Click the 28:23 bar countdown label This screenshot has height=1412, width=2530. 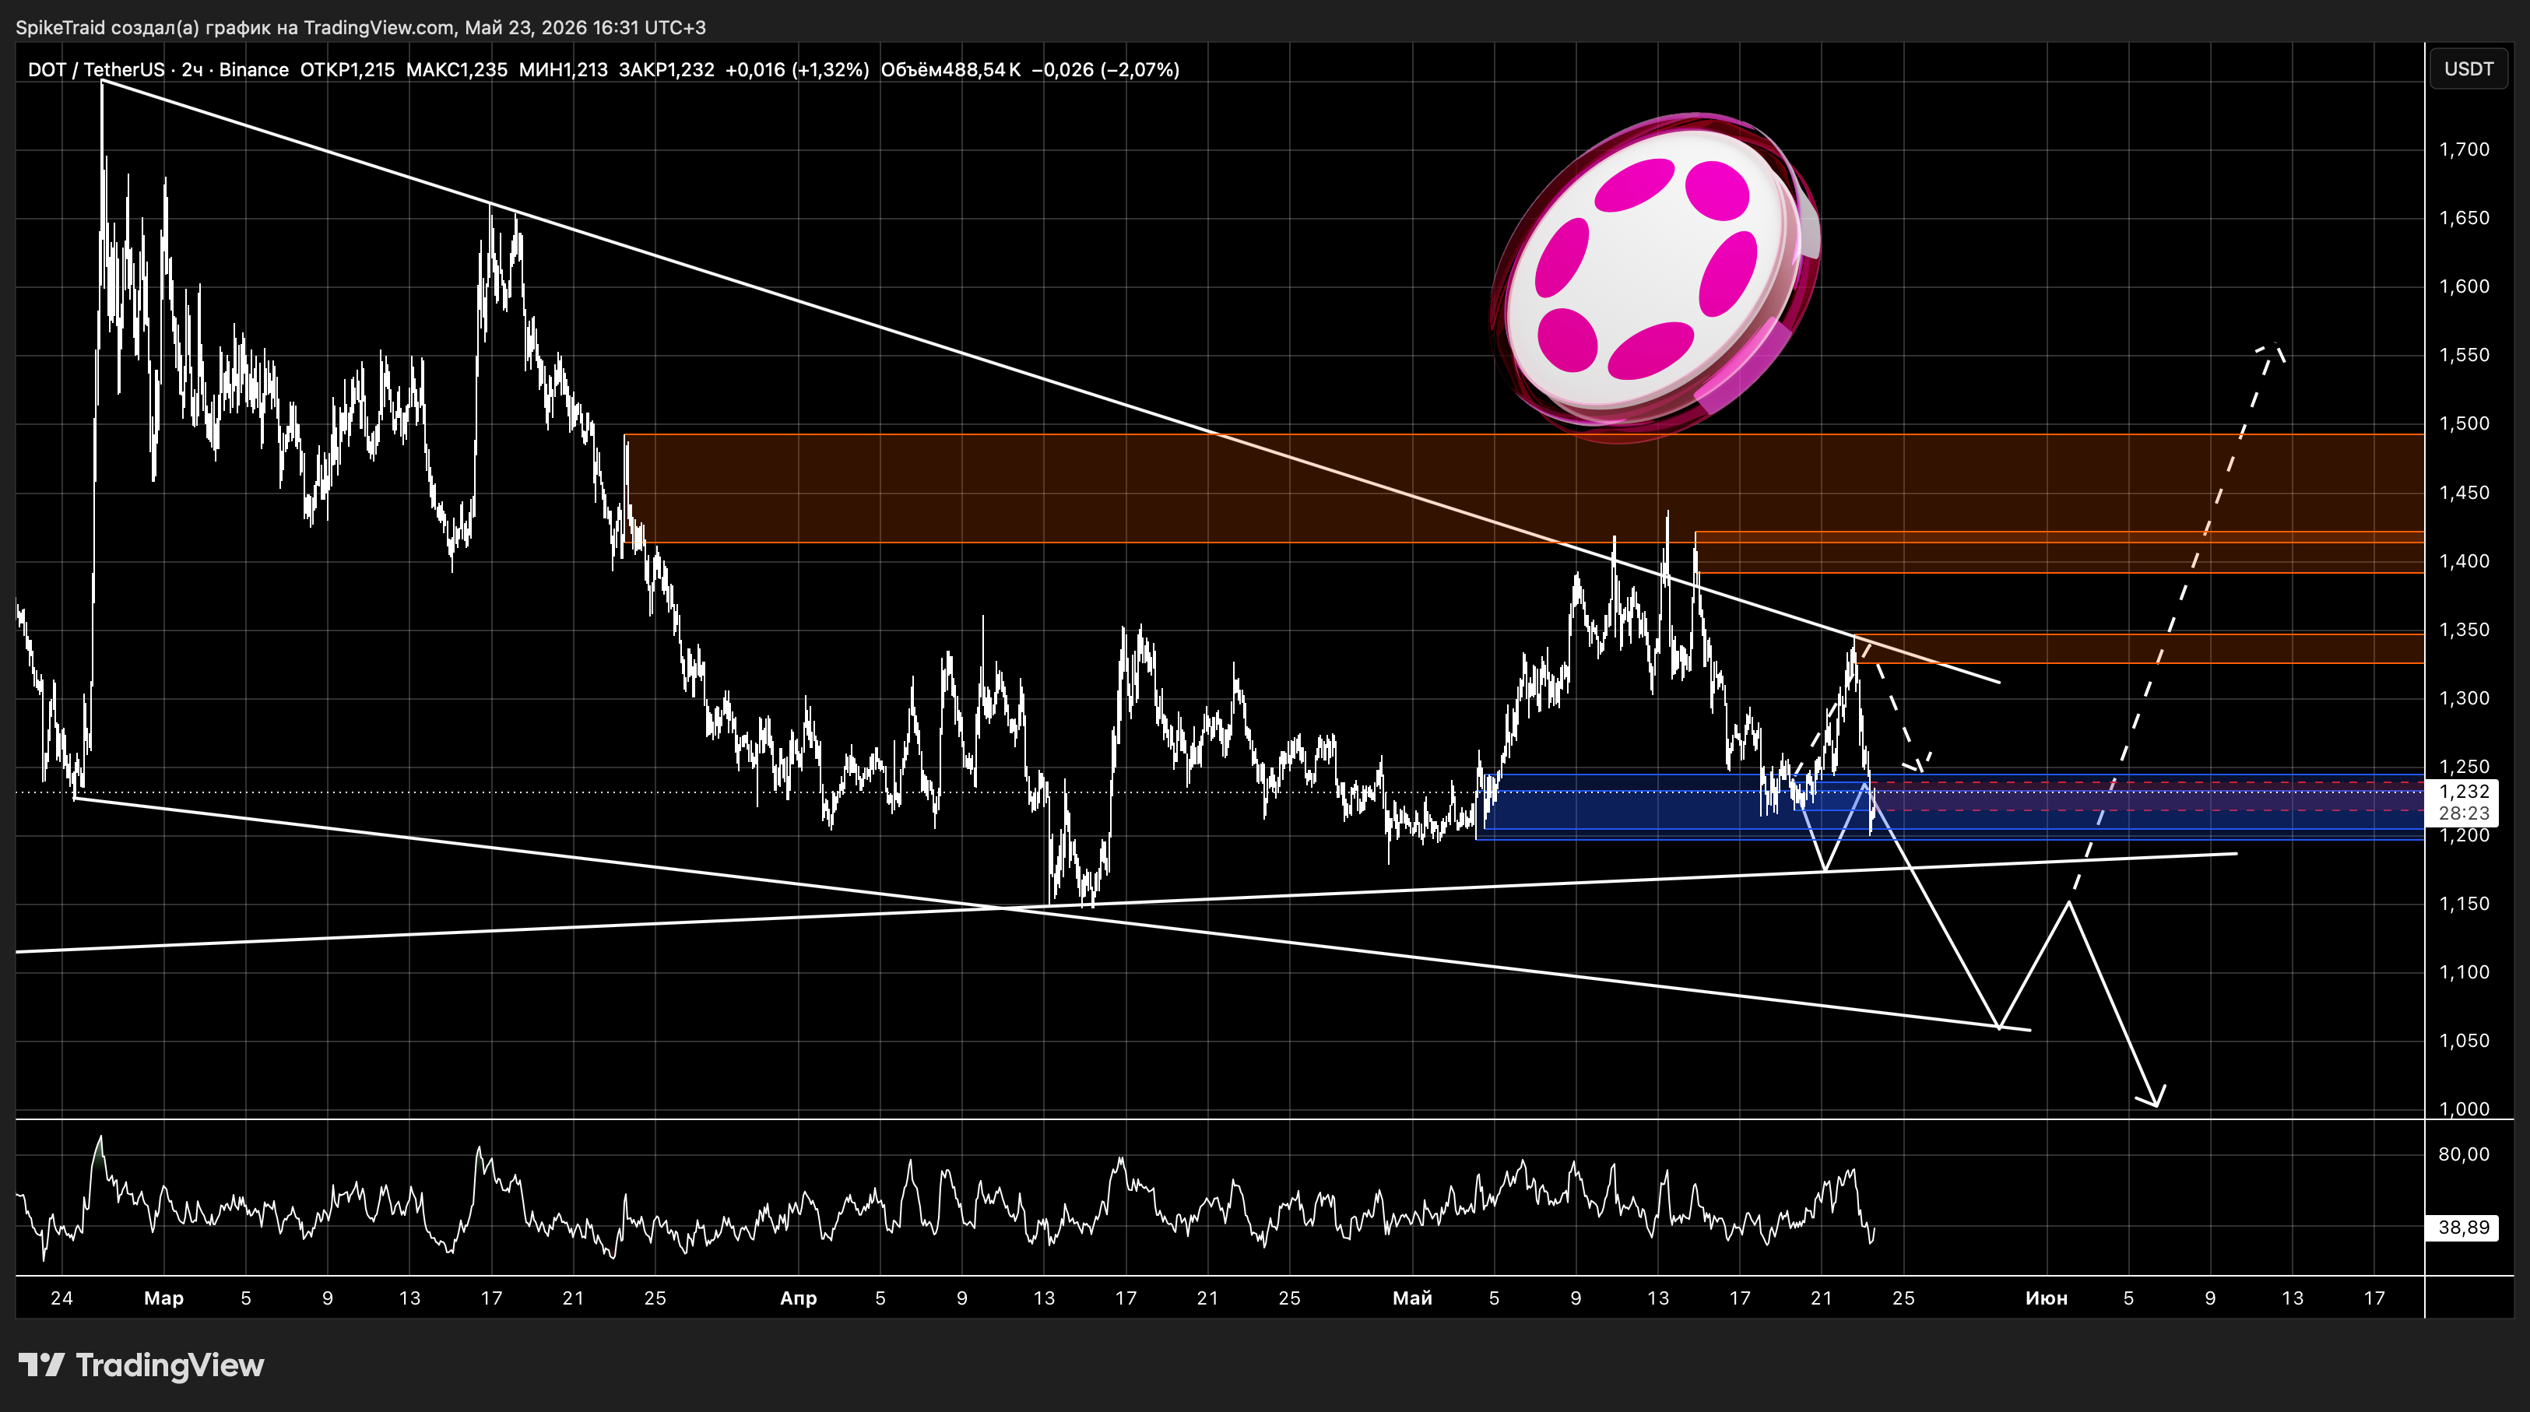(x=2463, y=813)
